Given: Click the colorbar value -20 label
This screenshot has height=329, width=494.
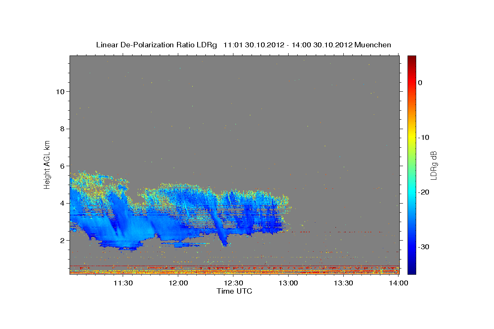Looking at the screenshot, I should (424, 192).
